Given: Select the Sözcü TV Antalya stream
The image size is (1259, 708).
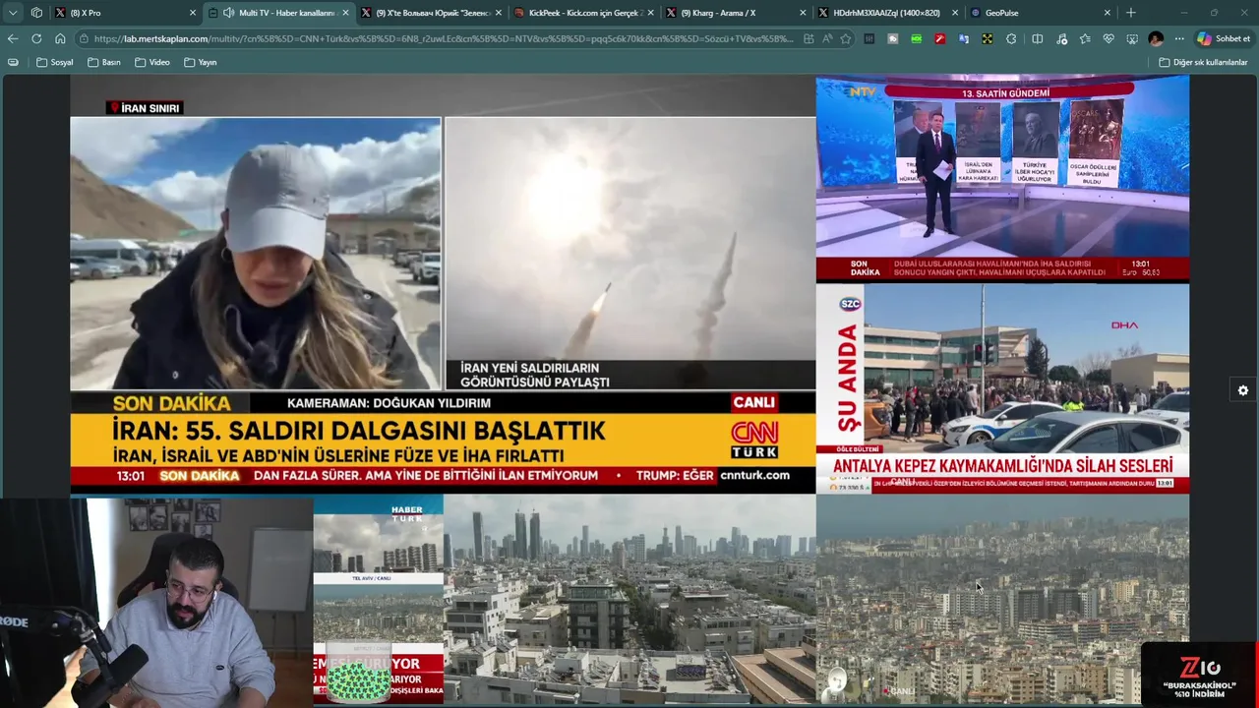Looking at the screenshot, I should pyautogui.click(x=1002, y=388).
